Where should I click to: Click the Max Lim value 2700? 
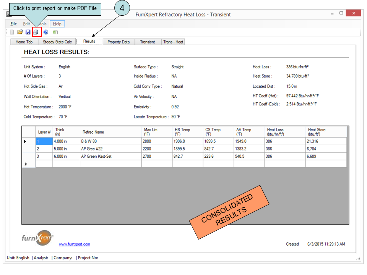click(x=157, y=156)
